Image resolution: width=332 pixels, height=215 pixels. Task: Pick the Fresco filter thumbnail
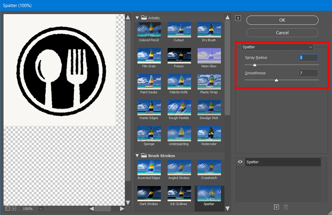point(179,56)
